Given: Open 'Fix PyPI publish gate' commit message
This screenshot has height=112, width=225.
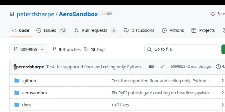Looking at the screenshot, I should (162, 93).
